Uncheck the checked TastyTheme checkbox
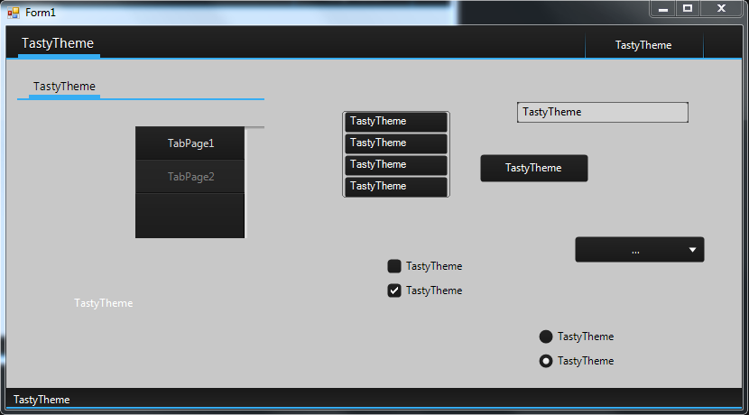Image resolution: width=749 pixels, height=415 pixels. click(x=394, y=290)
